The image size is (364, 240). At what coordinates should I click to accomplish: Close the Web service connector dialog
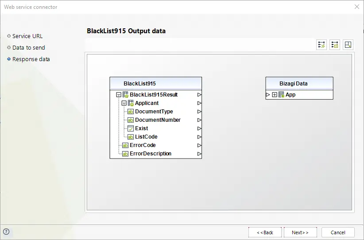357,7
